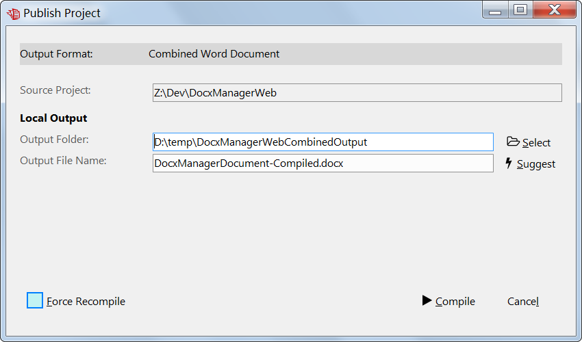Cancel the publish dialog
Screen dimensions: 582x342
(x=523, y=301)
